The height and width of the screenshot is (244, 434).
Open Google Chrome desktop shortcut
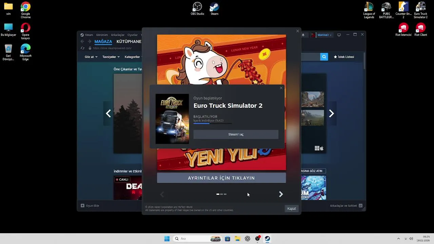click(x=25, y=11)
